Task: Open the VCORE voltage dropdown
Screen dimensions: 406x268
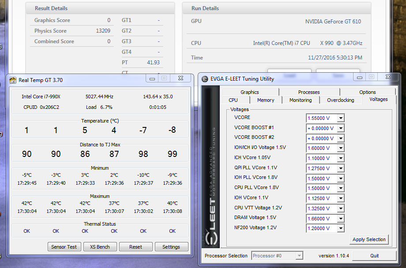Action: point(341,118)
